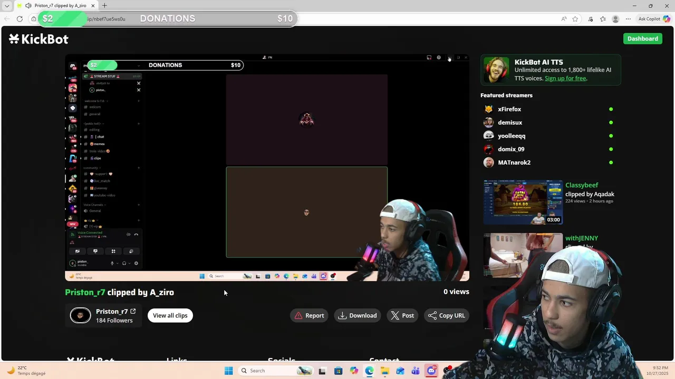The width and height of the screenshot is (675, 379).
Task: Refresh the current page
Action: click(20, 19)
